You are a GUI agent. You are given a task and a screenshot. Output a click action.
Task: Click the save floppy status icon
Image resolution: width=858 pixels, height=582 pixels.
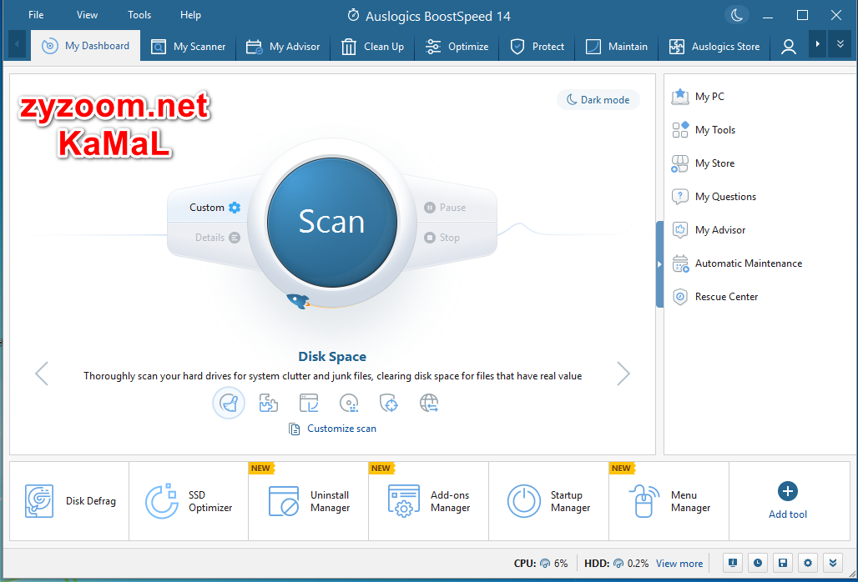click(x=783, y=563)
